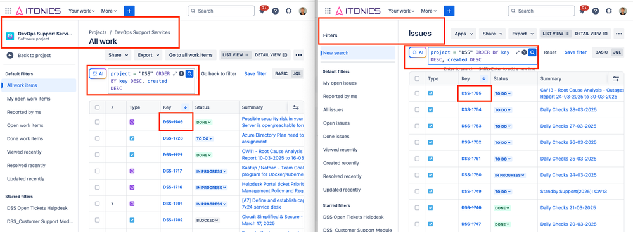Viewport: 633px width, 232px height.
Task: Open issue key DSS-1754
Action: point(471,109)
